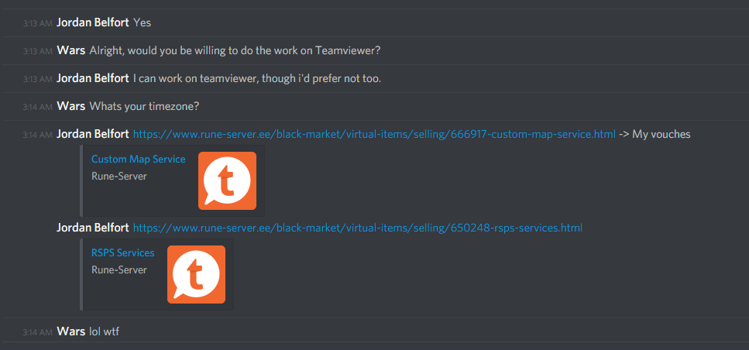Open the custom-map-service.html URL link
This screenshot has width=749, height=350.
tap(374, 135)
